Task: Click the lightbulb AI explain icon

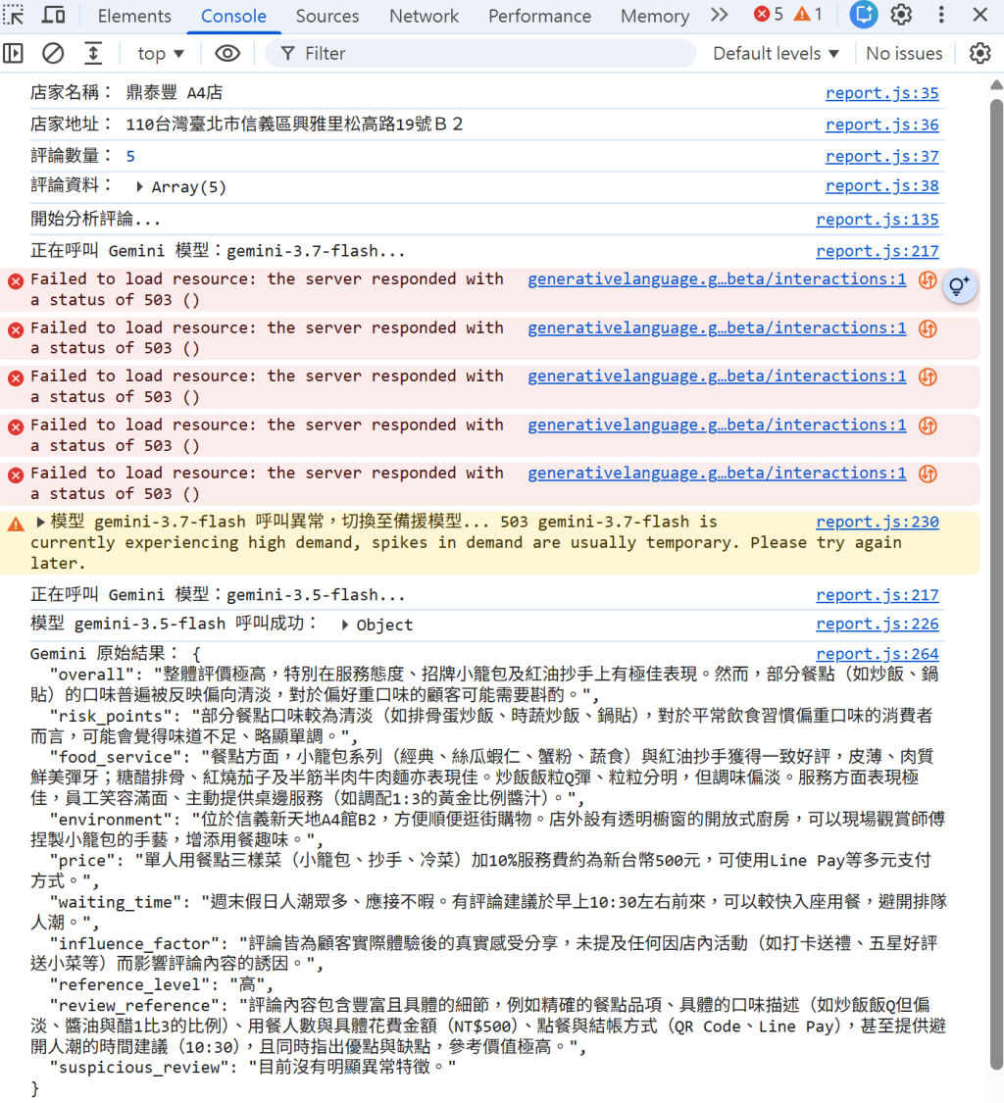Action: 959,285
